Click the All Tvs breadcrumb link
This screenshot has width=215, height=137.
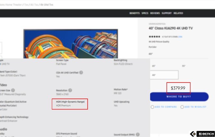point(34,5)
